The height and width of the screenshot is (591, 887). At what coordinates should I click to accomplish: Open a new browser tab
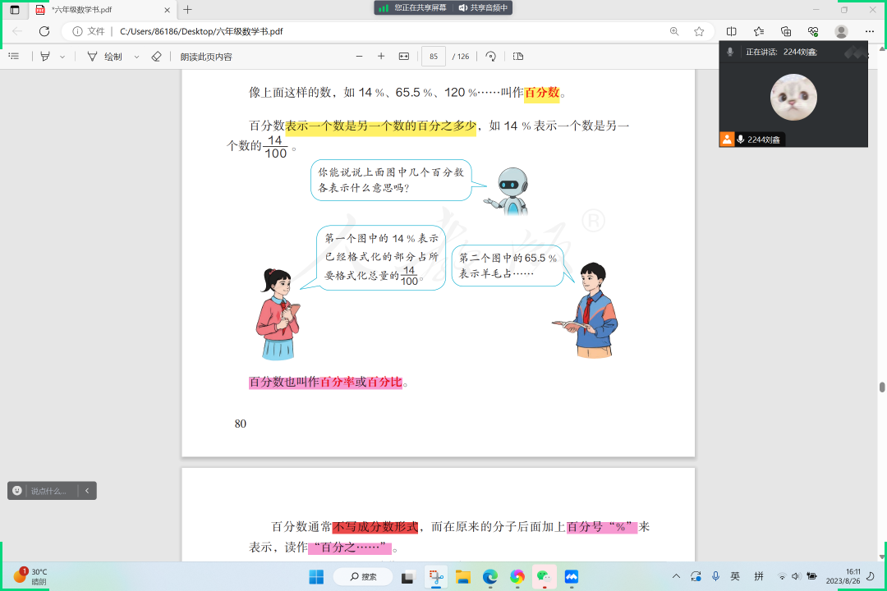point(187,10)
